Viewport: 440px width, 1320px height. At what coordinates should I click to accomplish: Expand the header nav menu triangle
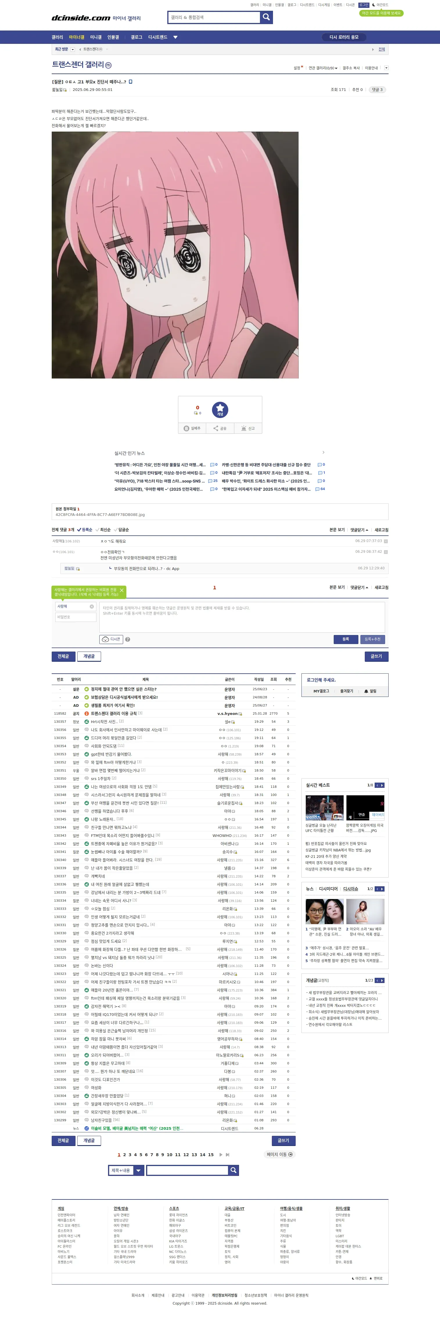pyautogui.click(x=175, y=37)
